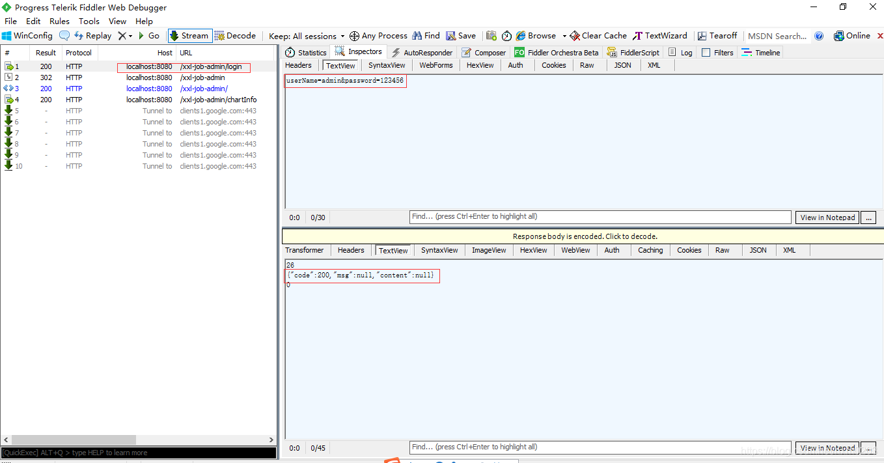Image resolution: width=884 pixels, height=463 pixels.
Task: Focus the QuickExec command box
Action: click(x=139, y=453)
